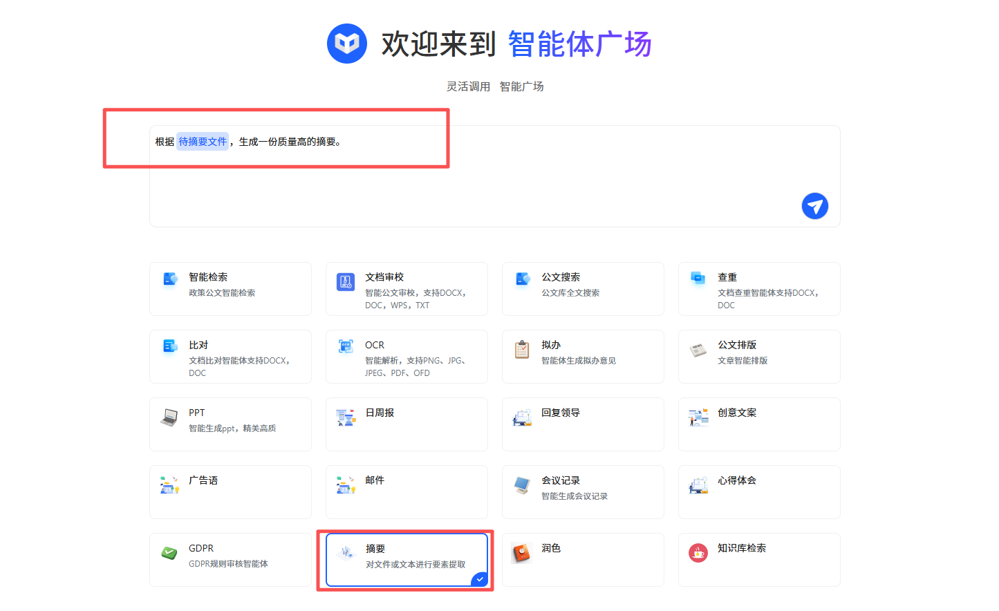Deselect the checked 摘要 agent card
The width and height of the screenshot is (999, 611).
coord(407,560)
